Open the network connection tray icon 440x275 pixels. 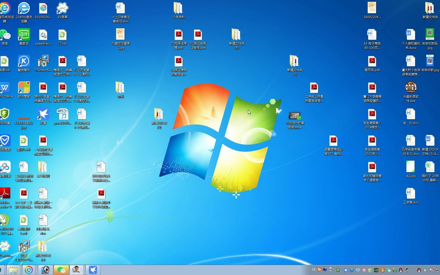point(437,270)
